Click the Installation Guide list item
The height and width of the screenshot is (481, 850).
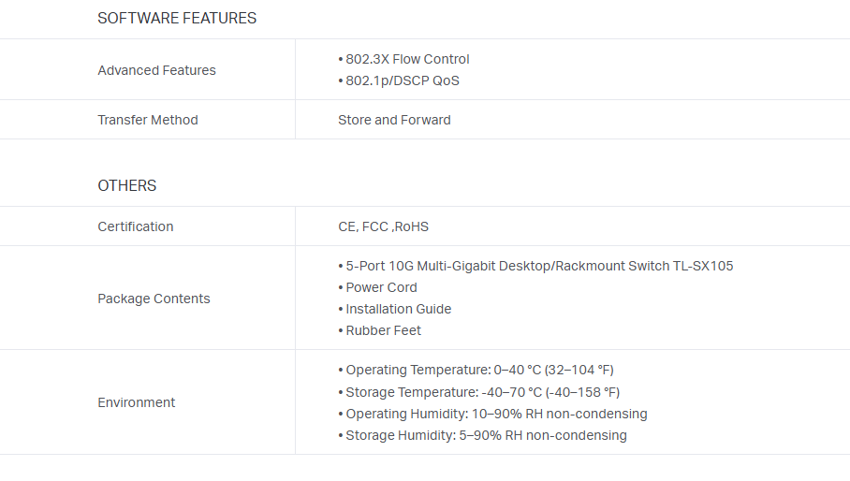coord(398,309)
